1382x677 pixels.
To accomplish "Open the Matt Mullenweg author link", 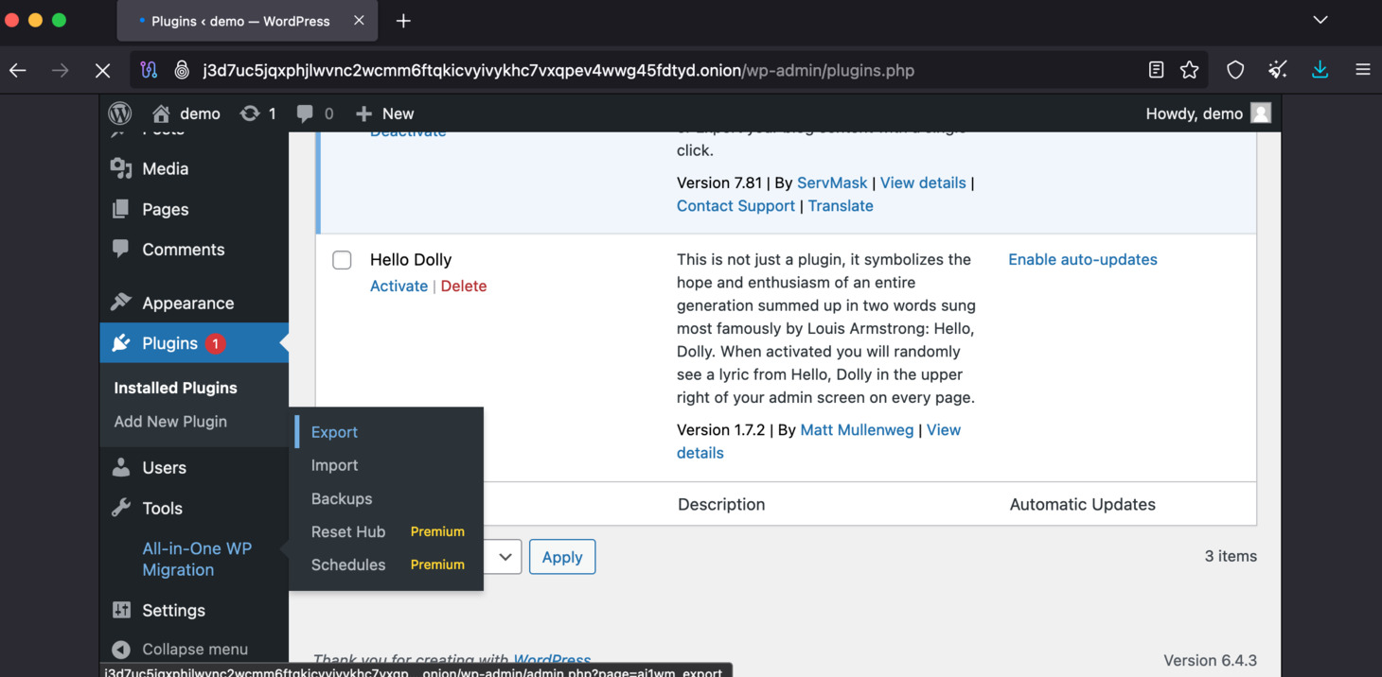I will tap(857, 429).
